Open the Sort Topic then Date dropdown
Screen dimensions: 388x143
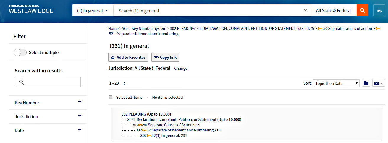336,83
